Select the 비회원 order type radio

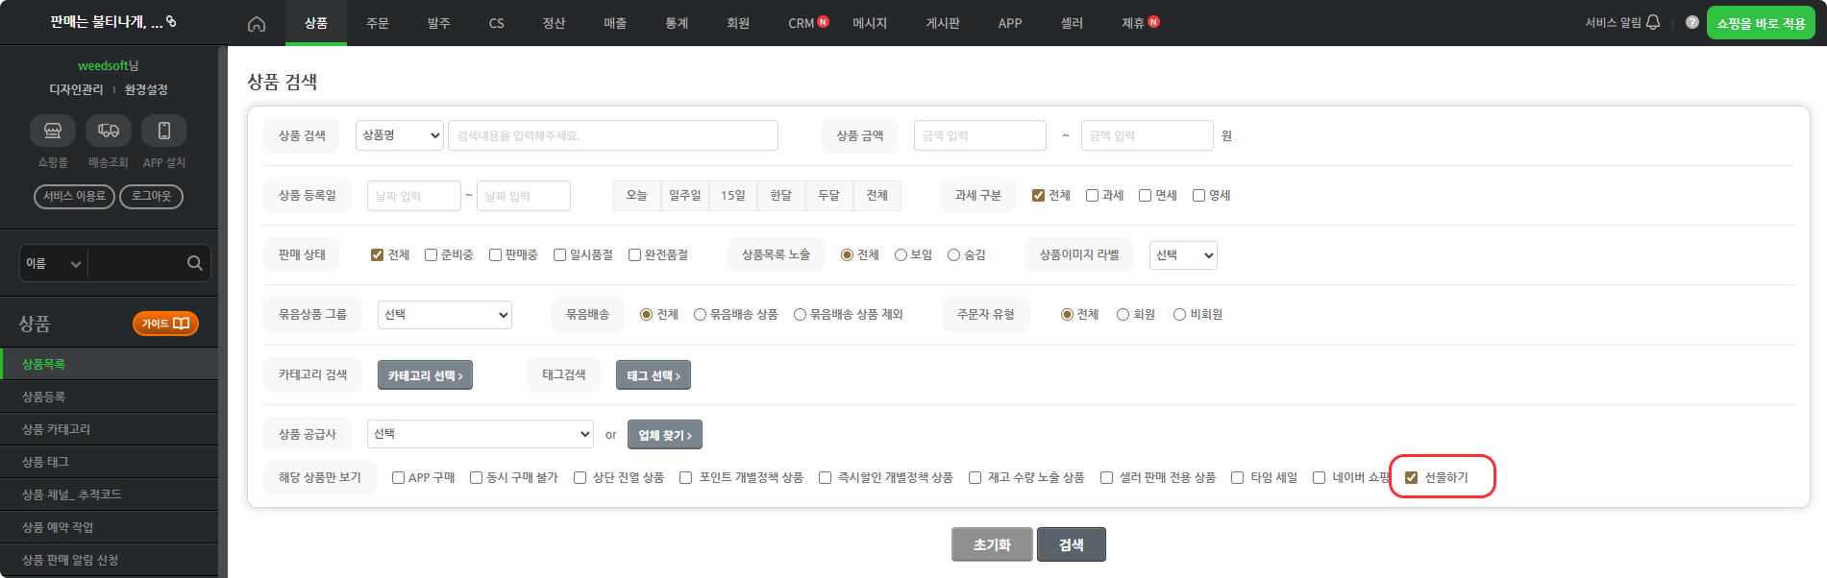[1180, 315]
